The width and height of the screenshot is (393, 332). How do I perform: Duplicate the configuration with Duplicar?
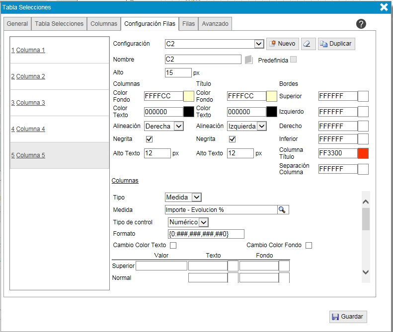[336, 44]
